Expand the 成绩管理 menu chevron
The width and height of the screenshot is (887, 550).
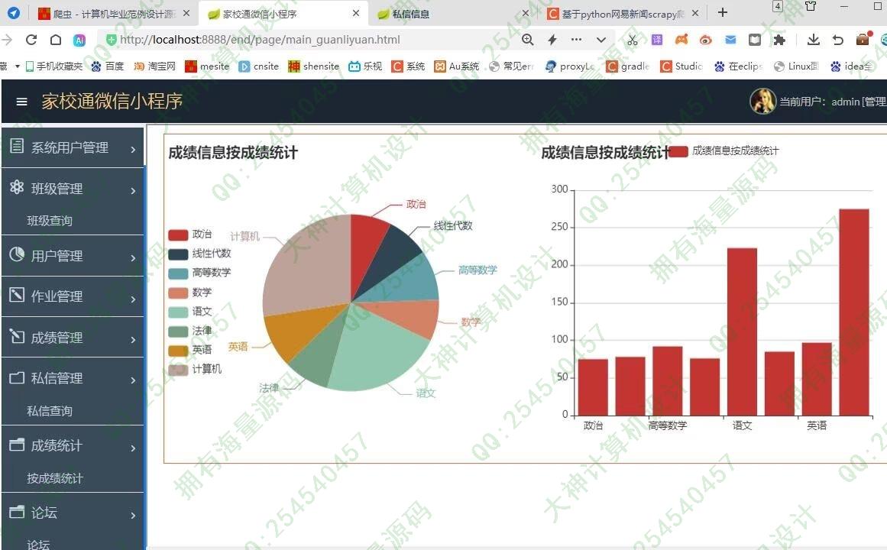pyautogui.click(x=133, y=339)
